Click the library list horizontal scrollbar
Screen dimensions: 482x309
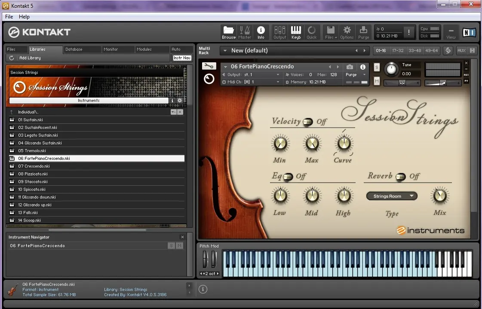97,229
